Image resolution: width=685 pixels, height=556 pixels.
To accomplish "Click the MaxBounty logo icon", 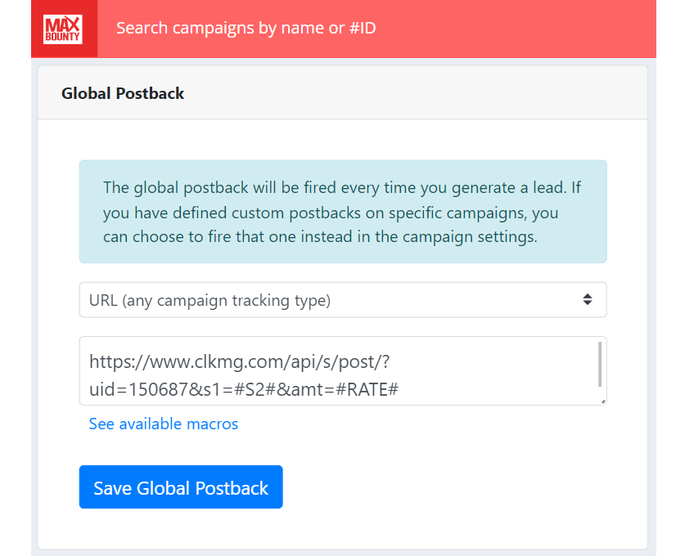I will [x=64, y=29].
